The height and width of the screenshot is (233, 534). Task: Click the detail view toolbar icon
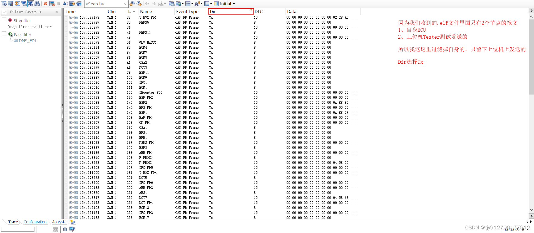pyautogui.click(x=4, y=4)
